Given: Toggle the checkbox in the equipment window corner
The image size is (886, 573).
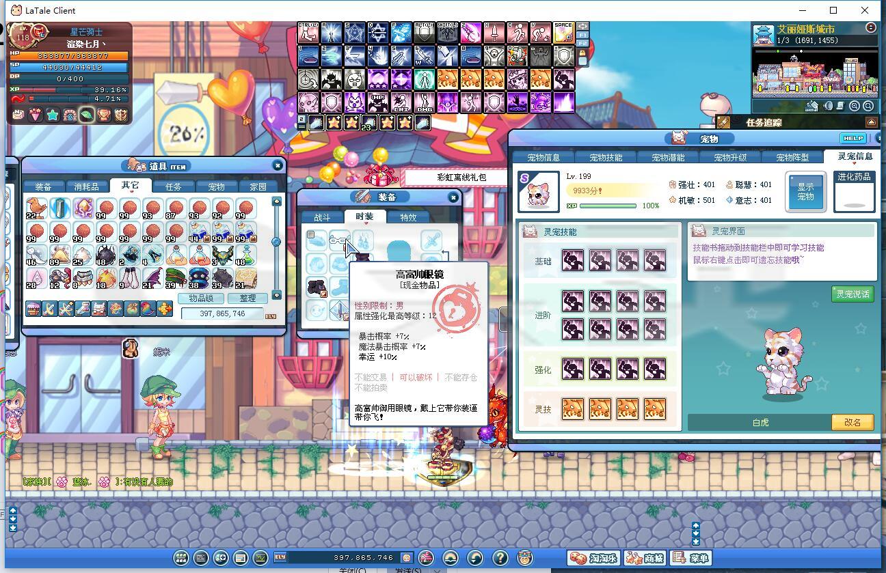Looking at the screenshot, I should click(310, 235).
